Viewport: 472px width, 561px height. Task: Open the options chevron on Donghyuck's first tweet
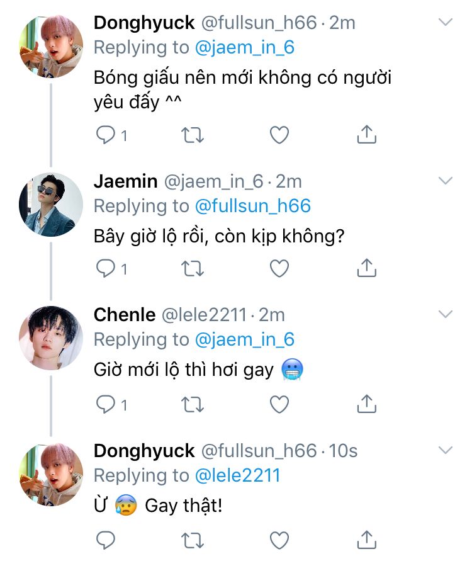pyautogui.click(x=446, y=23)
